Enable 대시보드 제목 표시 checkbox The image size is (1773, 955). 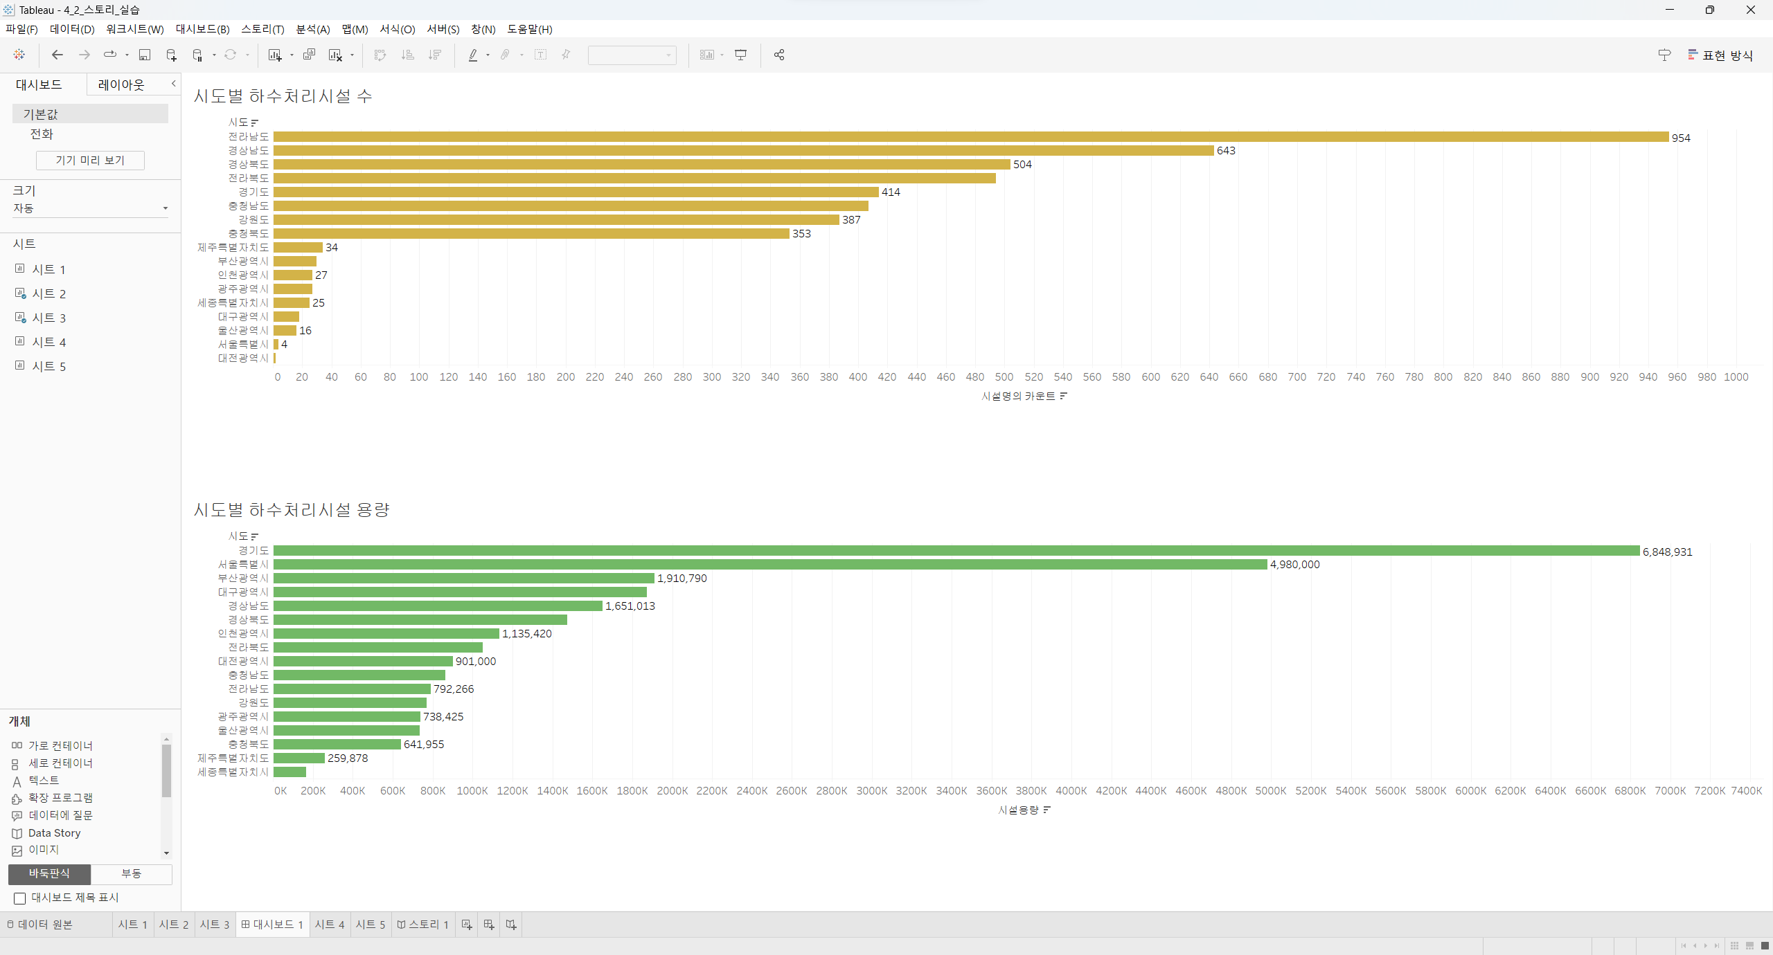tap(20, 898)
